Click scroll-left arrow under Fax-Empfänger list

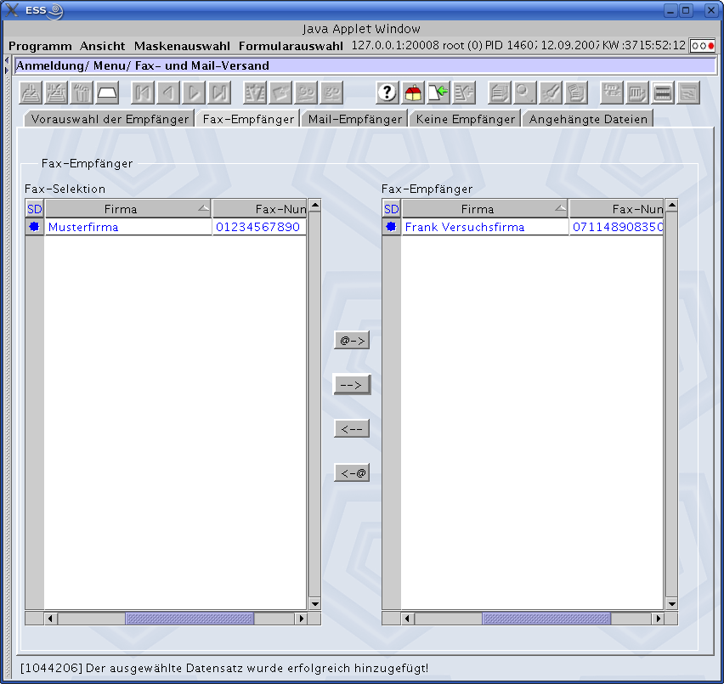407,619
